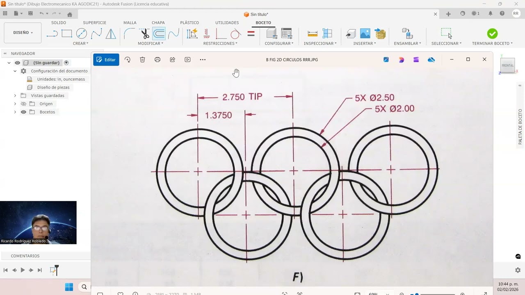This screenshot has height=295, width=525.
Task: Open the SELECCIONAR dropdown menu
Action: pyautogui.click(x=446, y=43)
